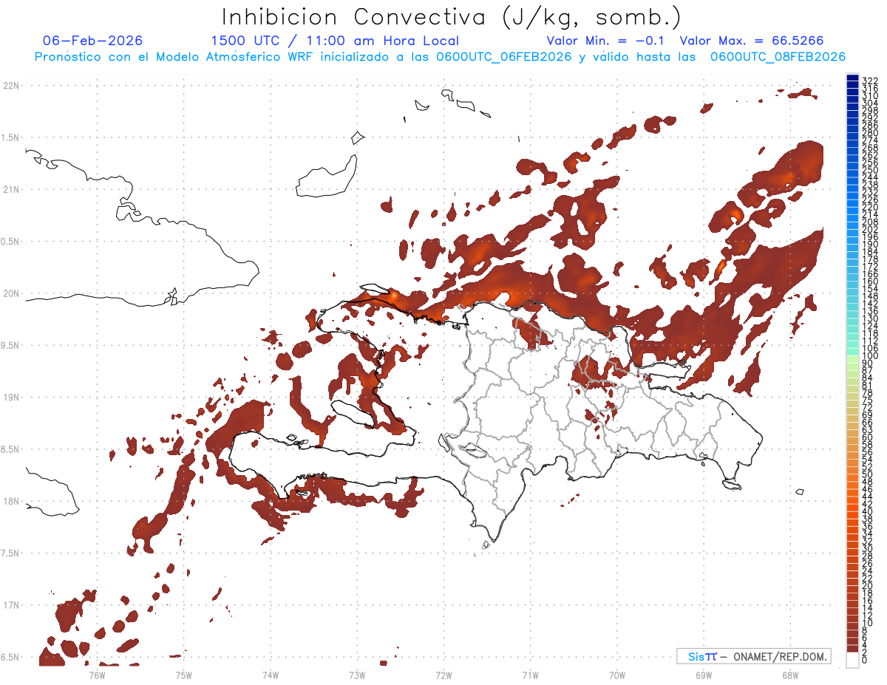The image size is (887, 685).
Task: Click the 'Sisπ' logo text
Action: [x=701, y=656]
